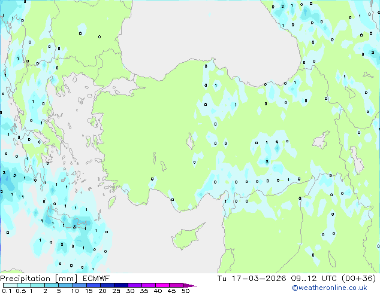This screenshot has width=380, height=293.
Task: Click the '(00+36)' forecast offset text
Action: click(358, 279)
